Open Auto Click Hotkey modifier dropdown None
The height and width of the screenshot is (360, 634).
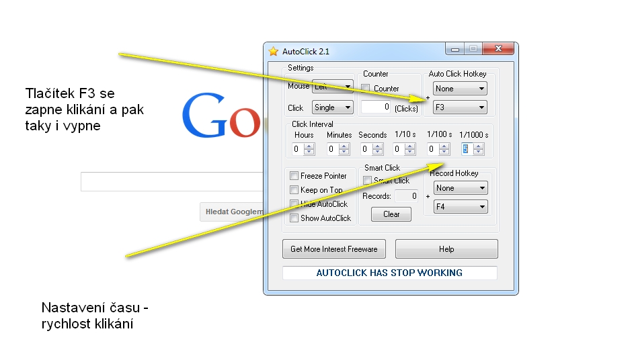pyautogui.click(x=460, y=89)
